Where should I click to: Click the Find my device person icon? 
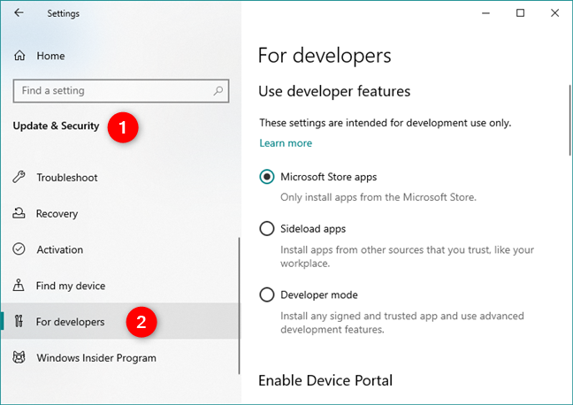[x=19, y=285]
